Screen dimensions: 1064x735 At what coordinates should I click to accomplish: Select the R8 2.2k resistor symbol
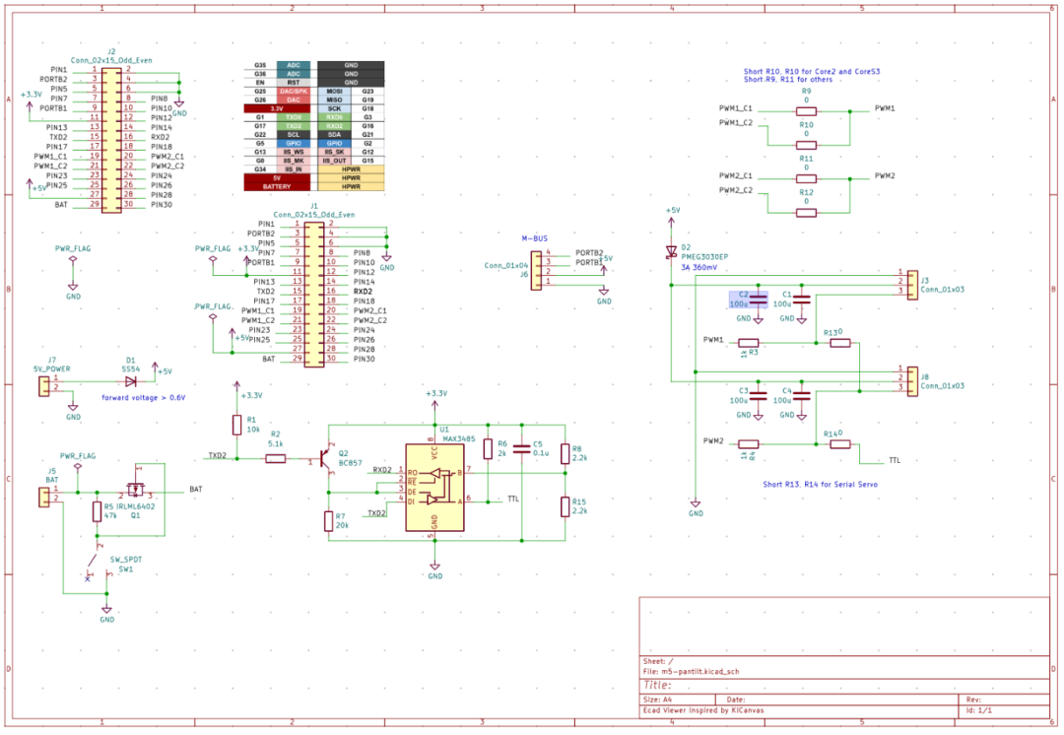(x=565, y=453)
